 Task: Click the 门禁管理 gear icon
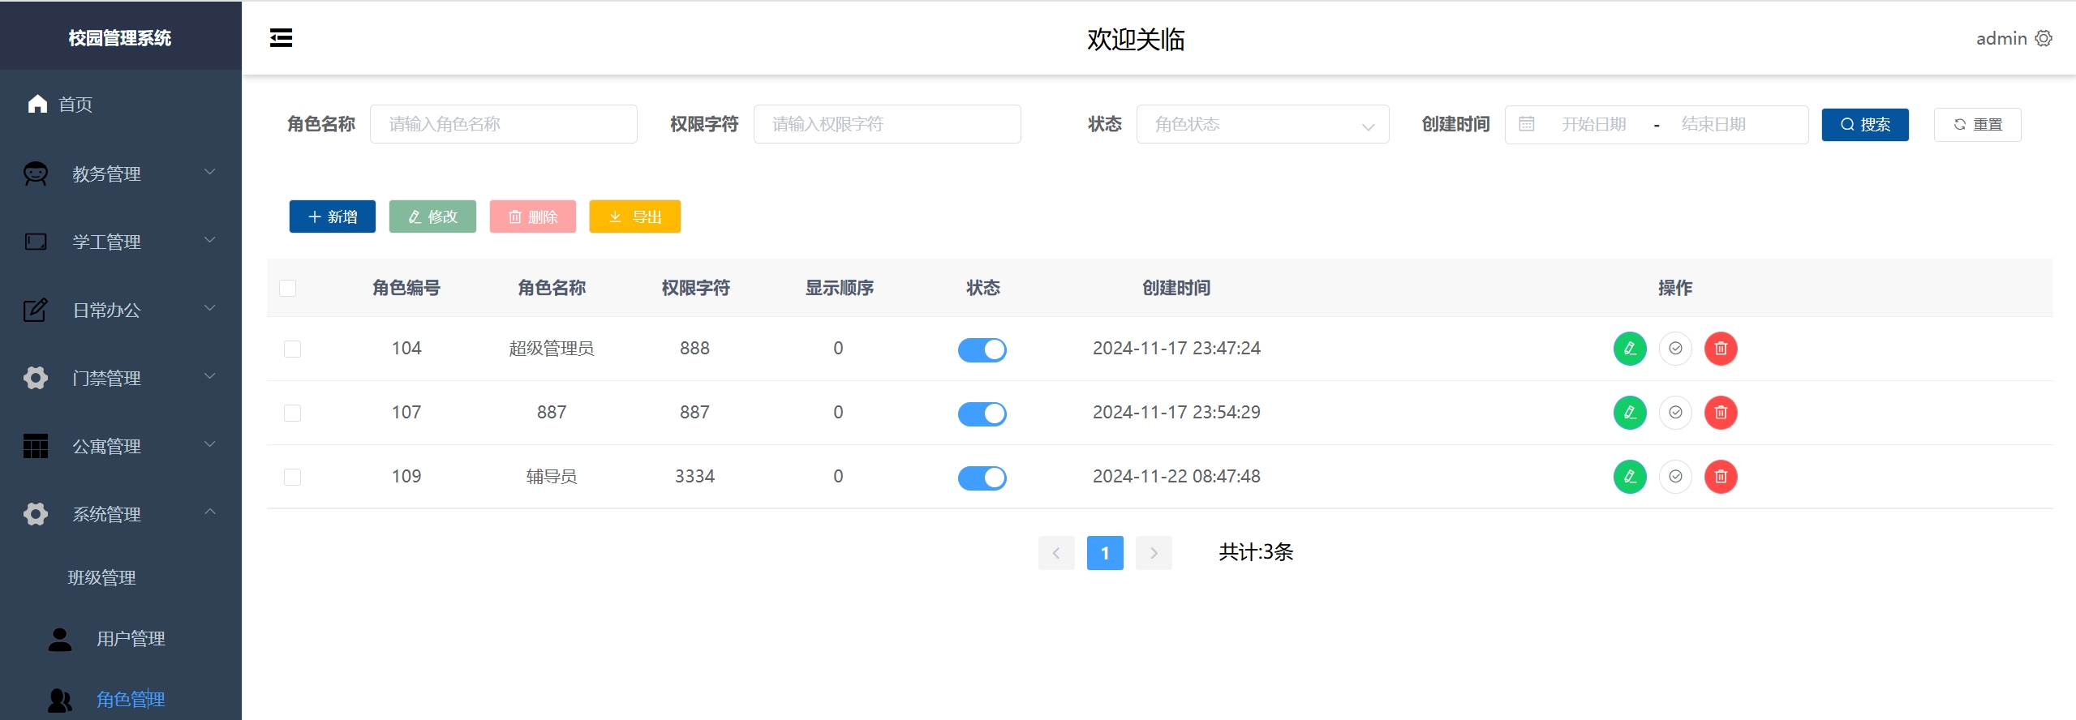pyautogui.click(x=36, y=378)
